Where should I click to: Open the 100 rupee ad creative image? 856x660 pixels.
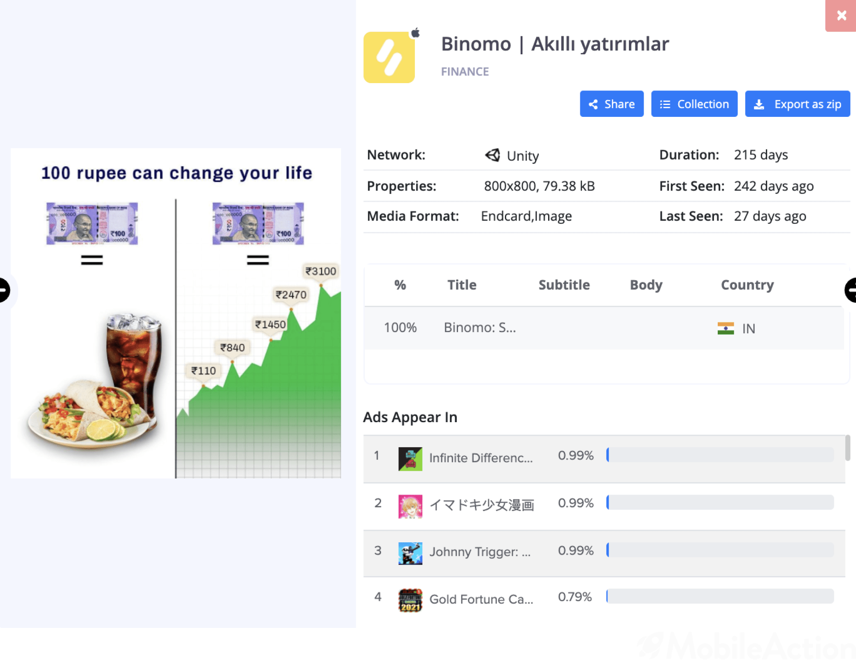(x=176, y=313)
